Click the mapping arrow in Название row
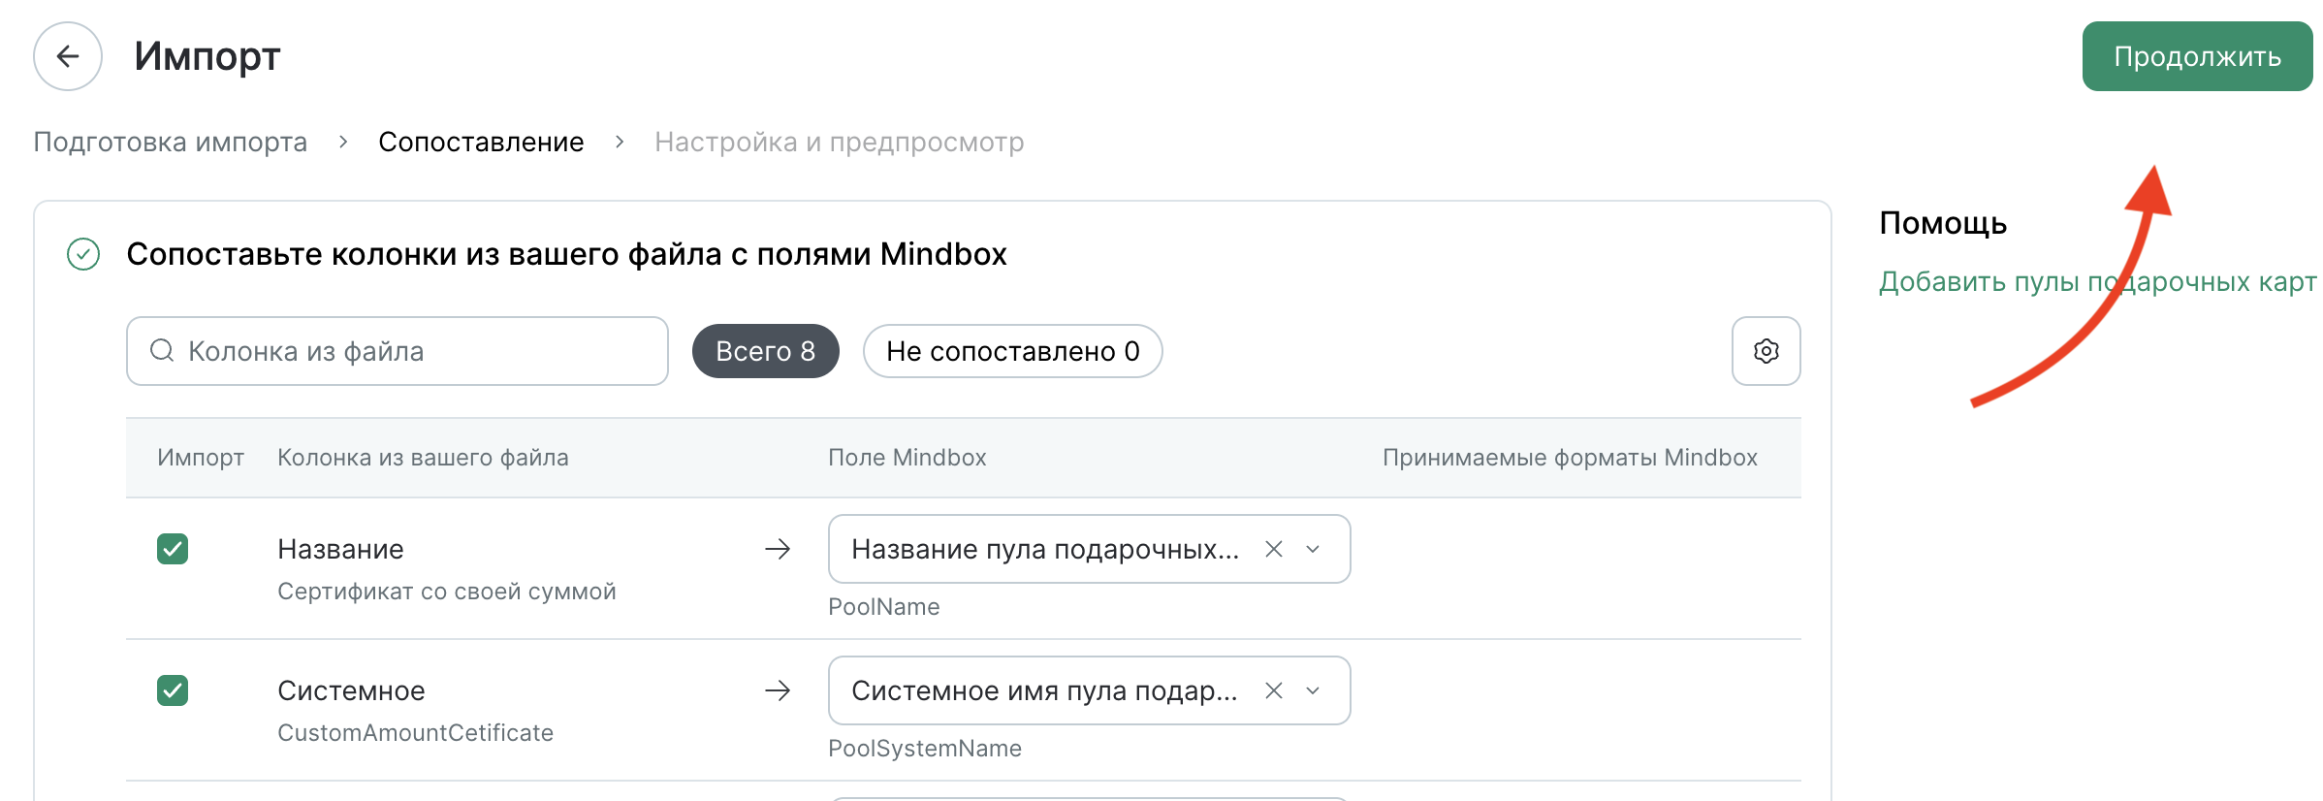The image size is (2323, 801). pyautogui.click(x=778, y=549)
